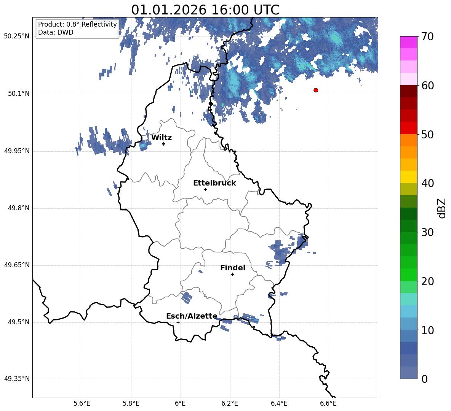Click the 'Data: DWD' text
The image size is (451, 411).
click(56, 32)
